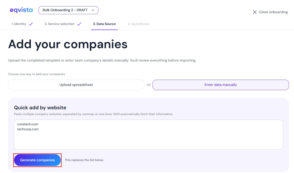
Task: Click the checkmark next to Service selection
Action: point(79,24)
